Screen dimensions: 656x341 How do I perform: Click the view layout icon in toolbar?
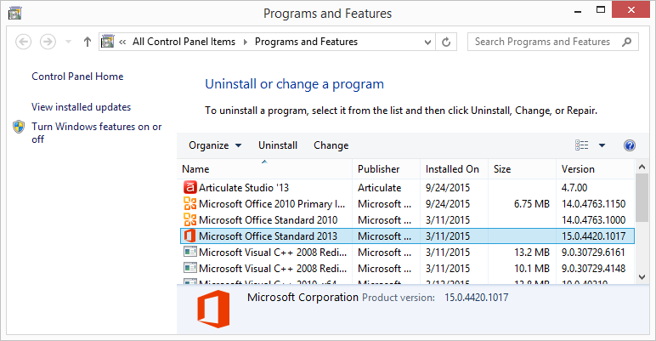tap(582, 145)
